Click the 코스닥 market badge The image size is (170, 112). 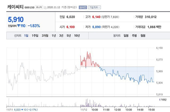(39, 7)
